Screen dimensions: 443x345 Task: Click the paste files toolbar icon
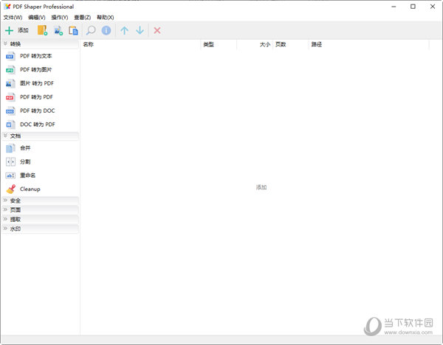pos(73,30)
